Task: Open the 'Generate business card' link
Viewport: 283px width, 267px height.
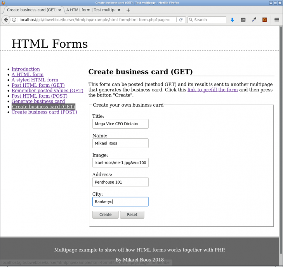Action: coord(38,101)
